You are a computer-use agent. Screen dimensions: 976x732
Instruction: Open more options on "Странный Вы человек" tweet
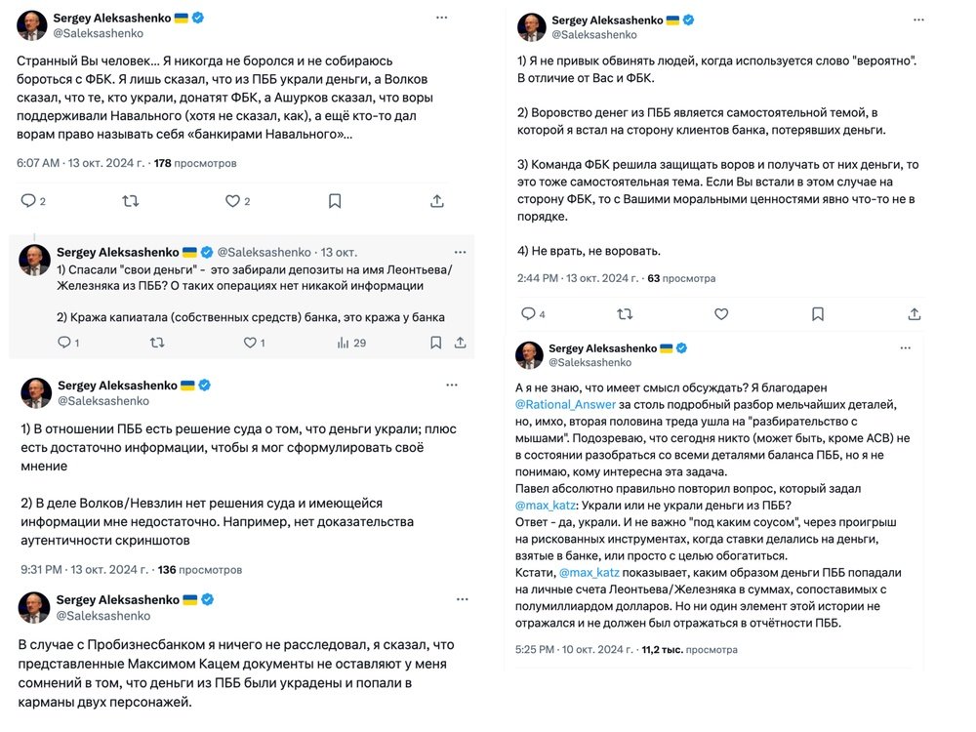point(442,18)
